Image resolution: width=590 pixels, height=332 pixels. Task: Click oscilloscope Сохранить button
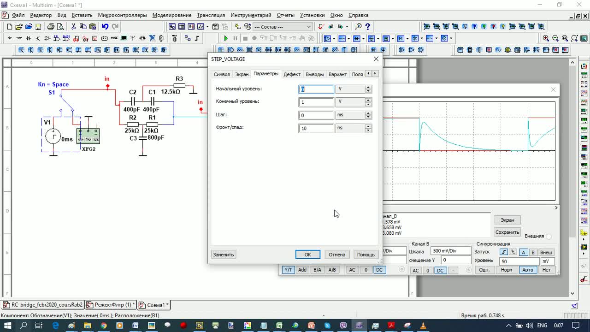pos(507,232)
